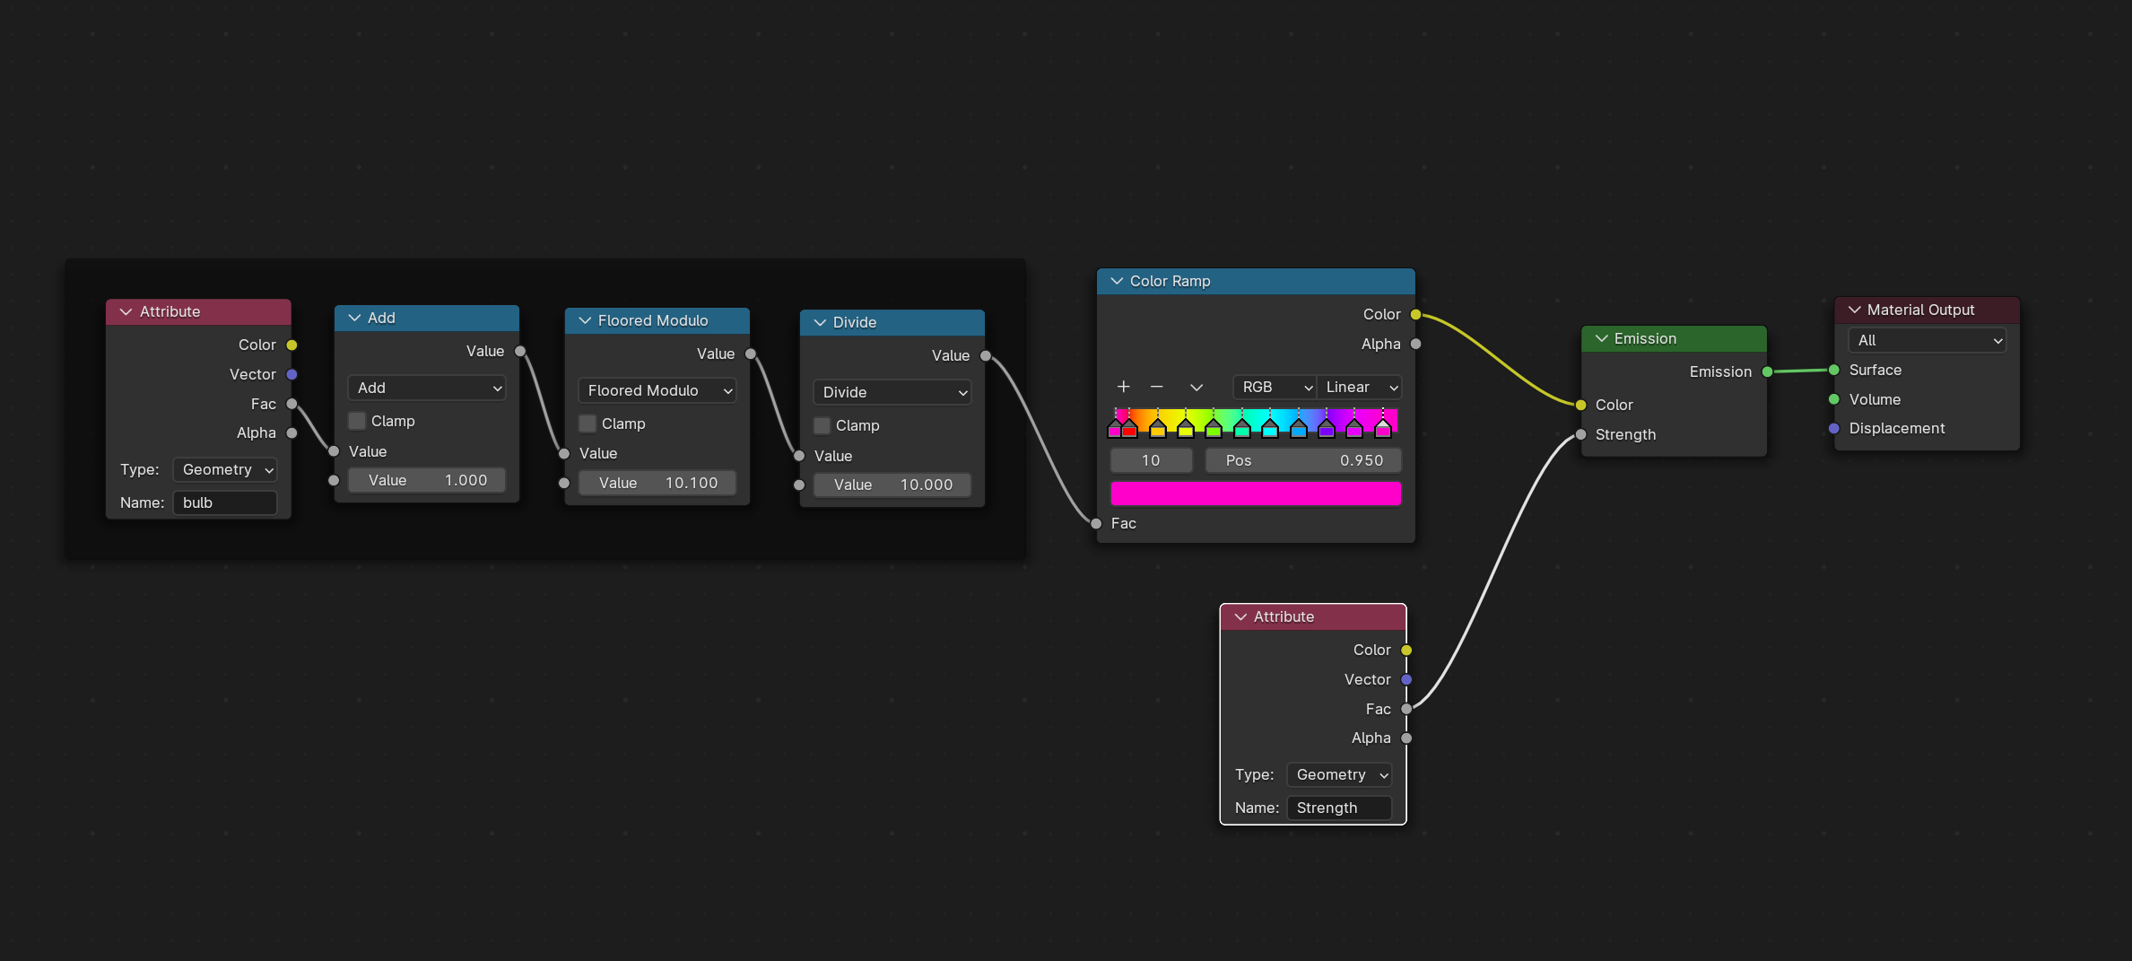Collapse the Emission node header
Image resolution: width=2132 pixels, height=961 pixels.
1602,338
